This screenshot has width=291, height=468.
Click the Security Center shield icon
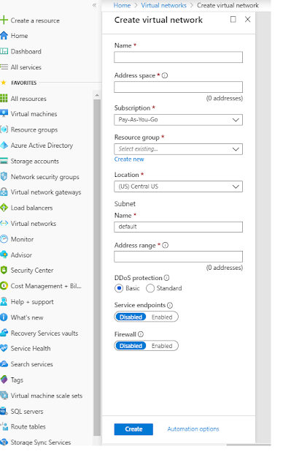4,270
